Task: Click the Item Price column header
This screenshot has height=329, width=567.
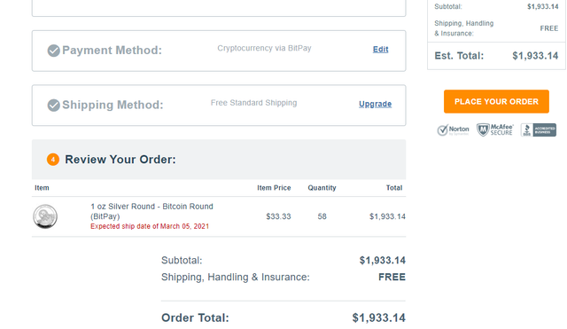Action: click(274, 188)
